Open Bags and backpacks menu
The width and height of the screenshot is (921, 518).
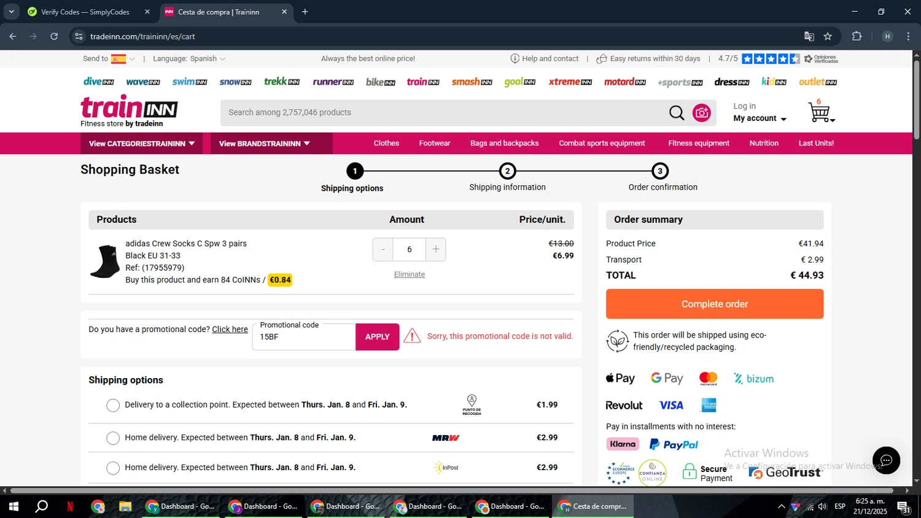click(x=505, y=143)
